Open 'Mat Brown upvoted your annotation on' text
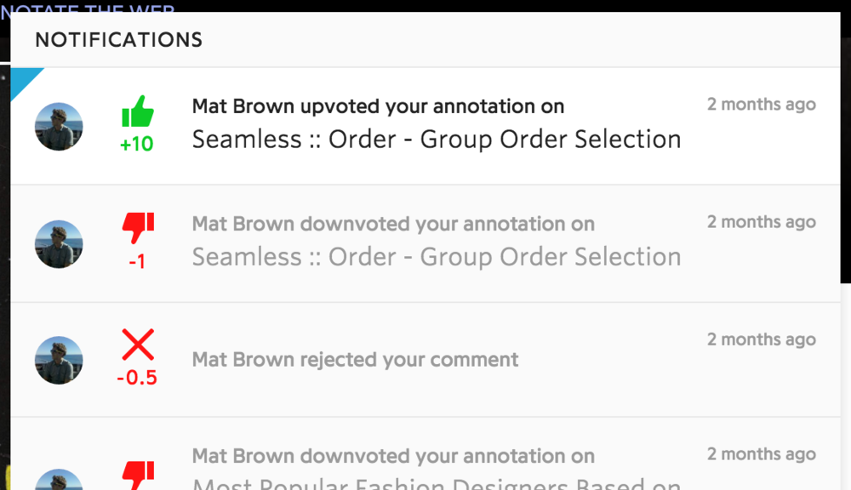This screenshot has height=490, width=851. [x=379, y=106]
